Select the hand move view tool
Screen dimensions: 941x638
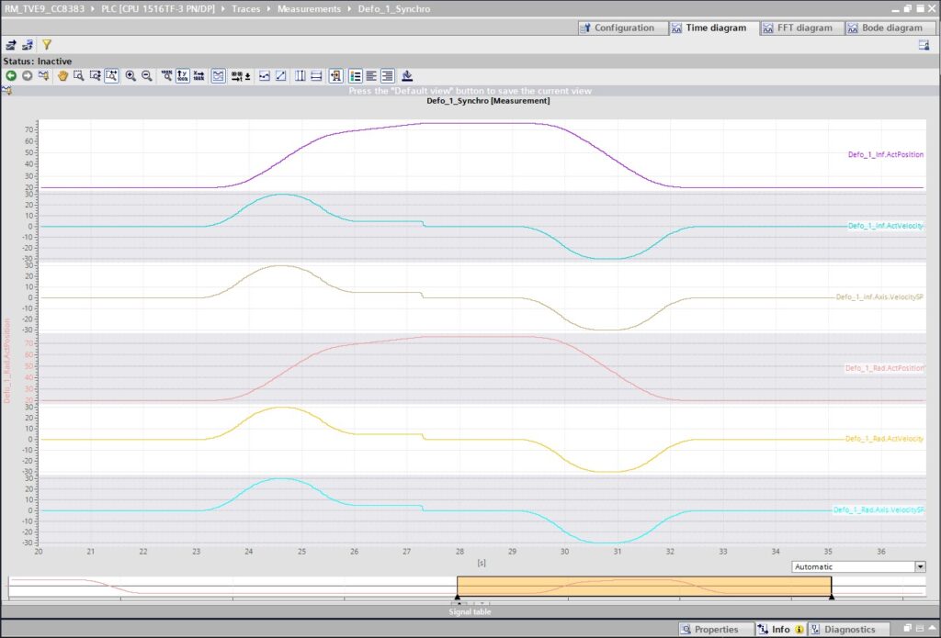(x=62, y=75)
